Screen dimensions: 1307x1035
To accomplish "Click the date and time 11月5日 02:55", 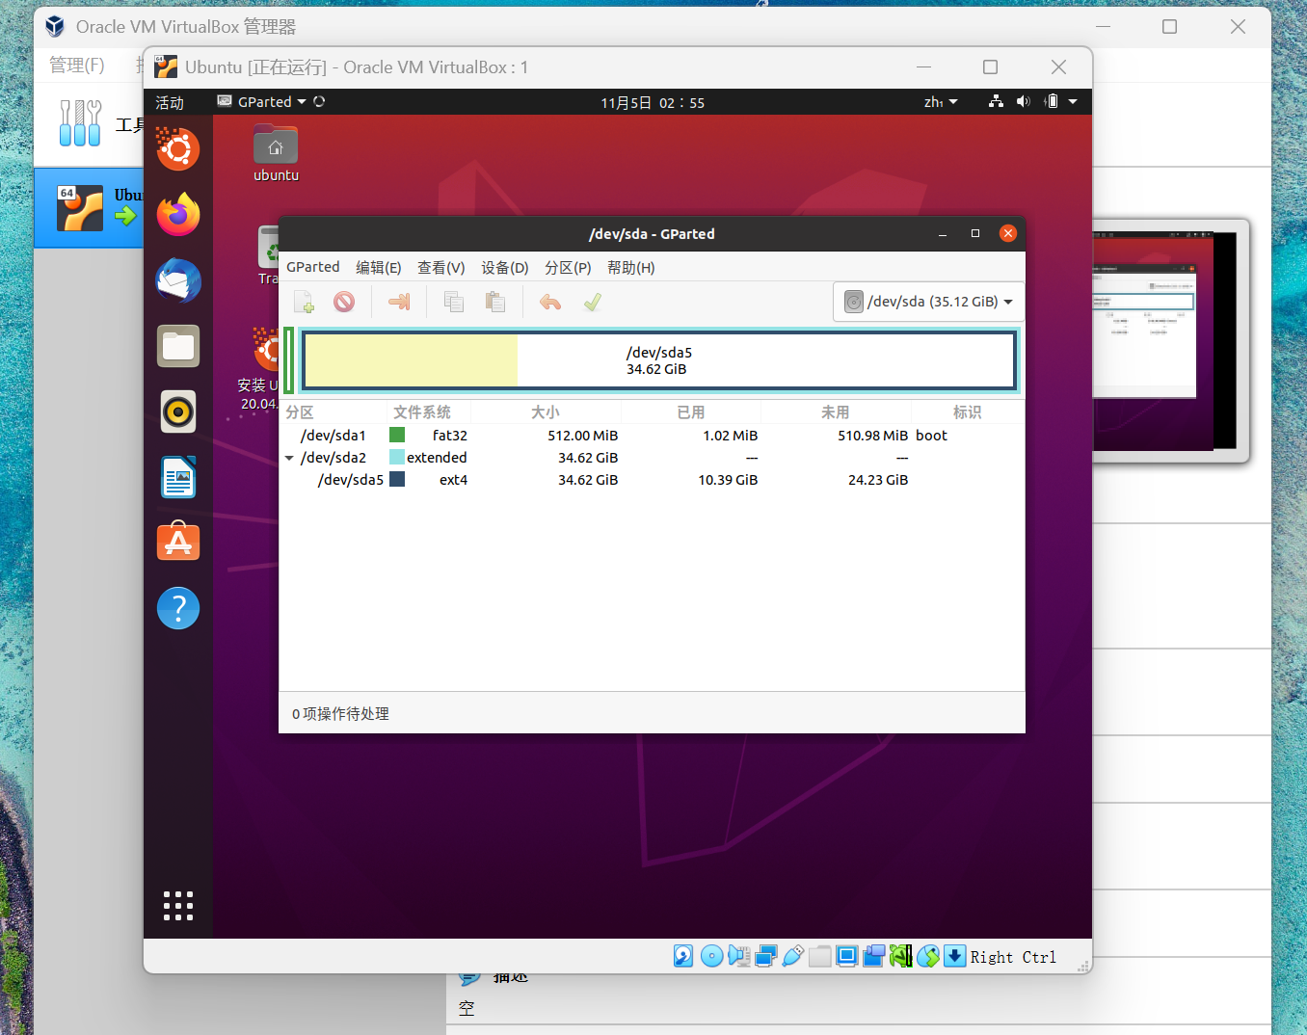I will [653, 102].
